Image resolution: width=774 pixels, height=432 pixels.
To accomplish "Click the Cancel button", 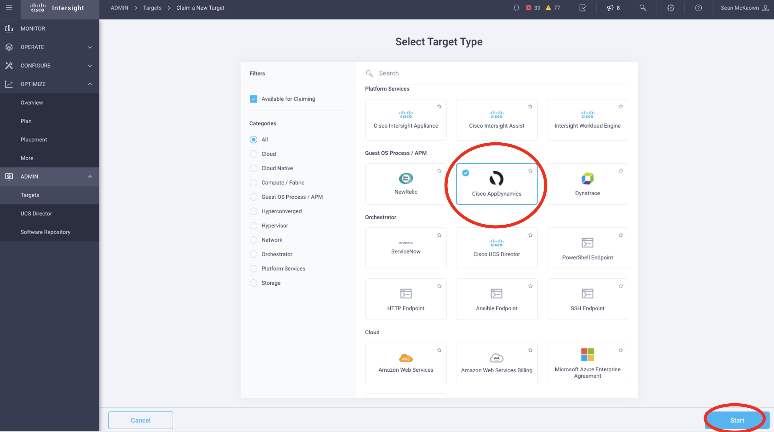I will (141, 420).
